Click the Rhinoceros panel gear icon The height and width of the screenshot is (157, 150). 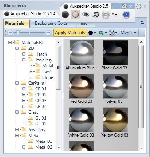tap(139, 7)
